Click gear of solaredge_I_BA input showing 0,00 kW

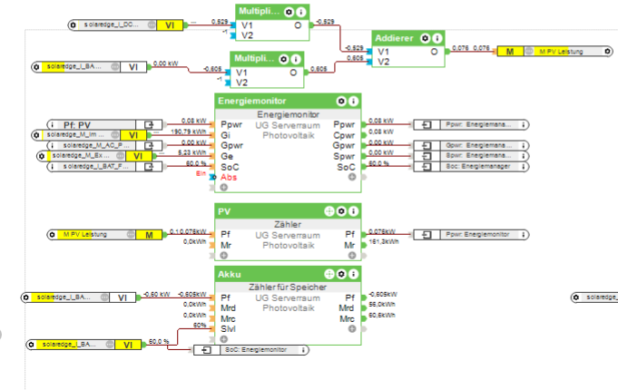(36, 67)
